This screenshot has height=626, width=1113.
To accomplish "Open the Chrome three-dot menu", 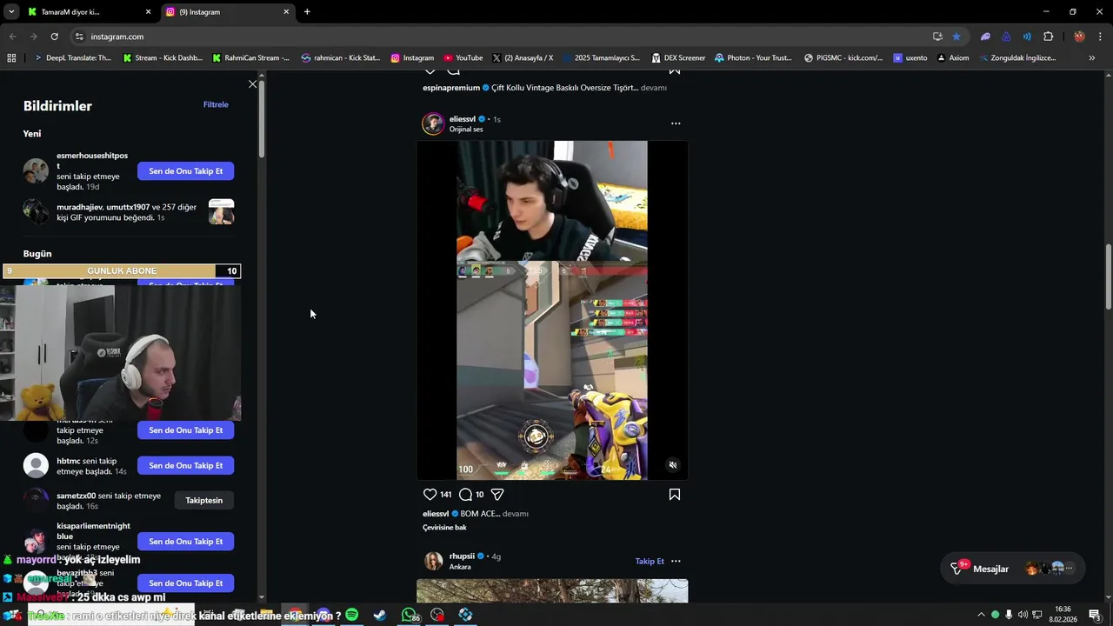I will point(1101,37).
